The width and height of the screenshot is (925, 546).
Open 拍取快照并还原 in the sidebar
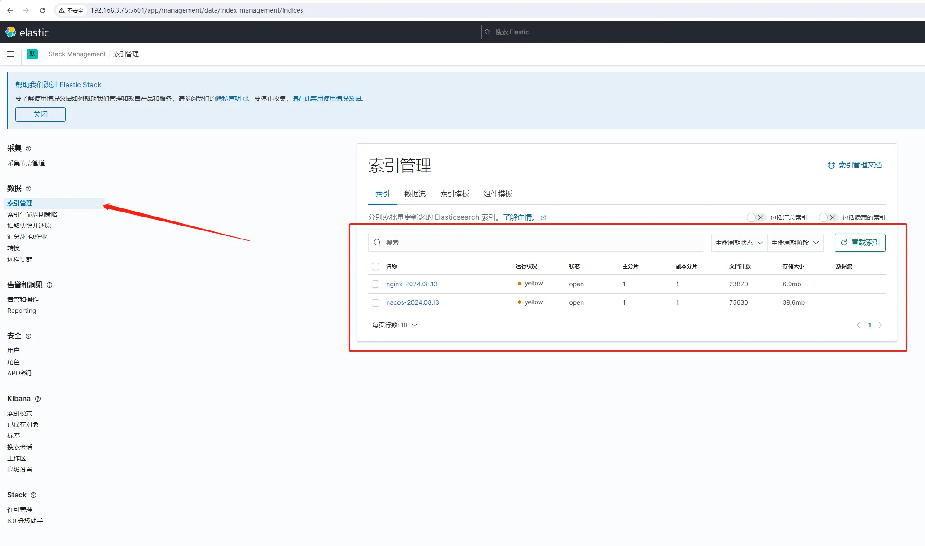click(29, 226)
